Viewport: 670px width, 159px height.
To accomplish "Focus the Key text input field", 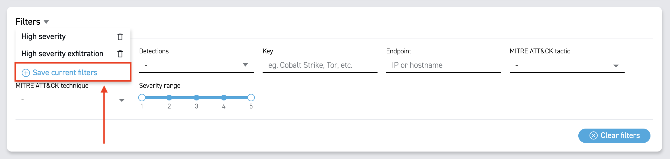I will tap(319, 65).
